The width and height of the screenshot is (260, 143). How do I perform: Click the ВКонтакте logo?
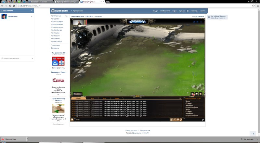(59, 11)
